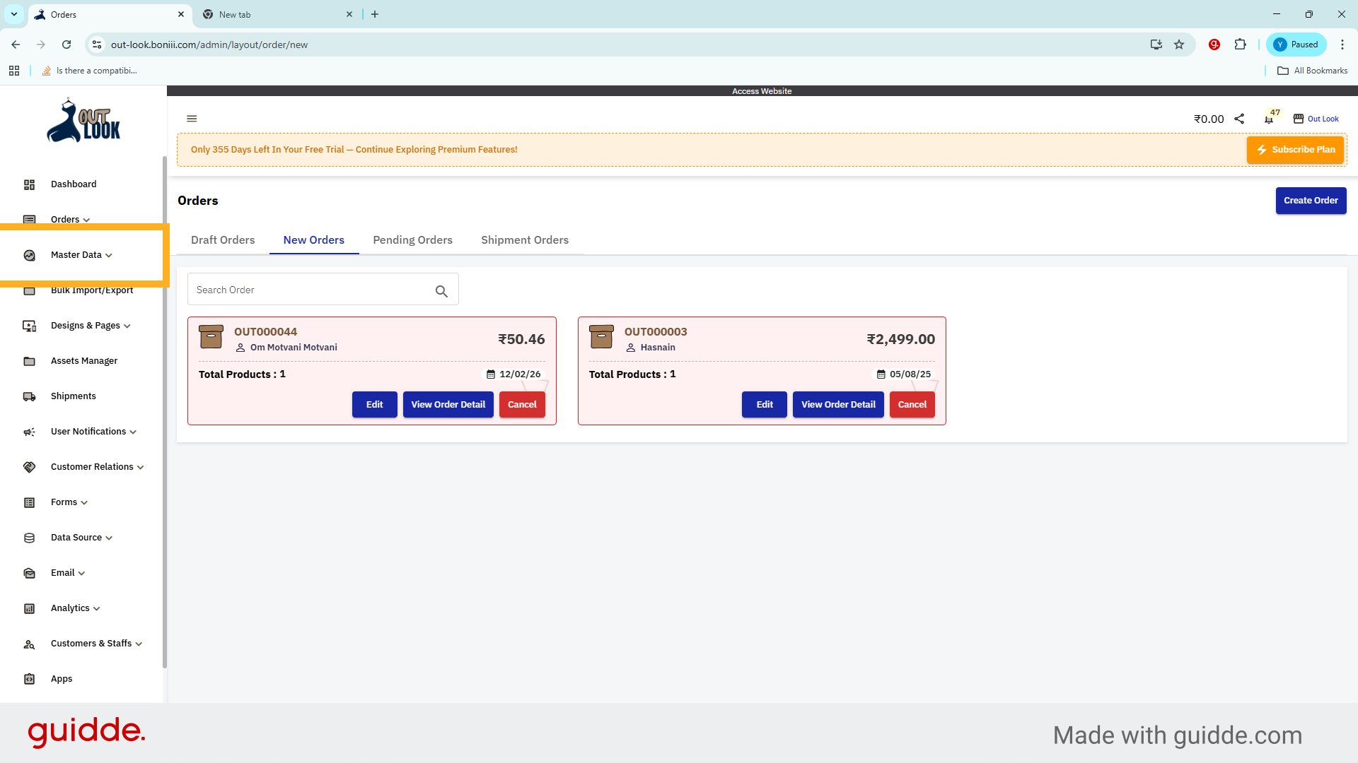Click the Create Order button
The image size is (1358, 763).
(x=1311, y=200)
